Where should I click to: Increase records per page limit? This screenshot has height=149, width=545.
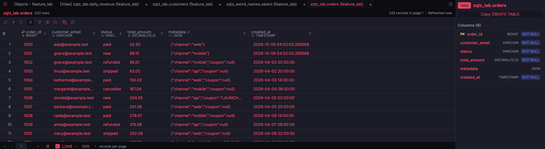pos(95,146)
